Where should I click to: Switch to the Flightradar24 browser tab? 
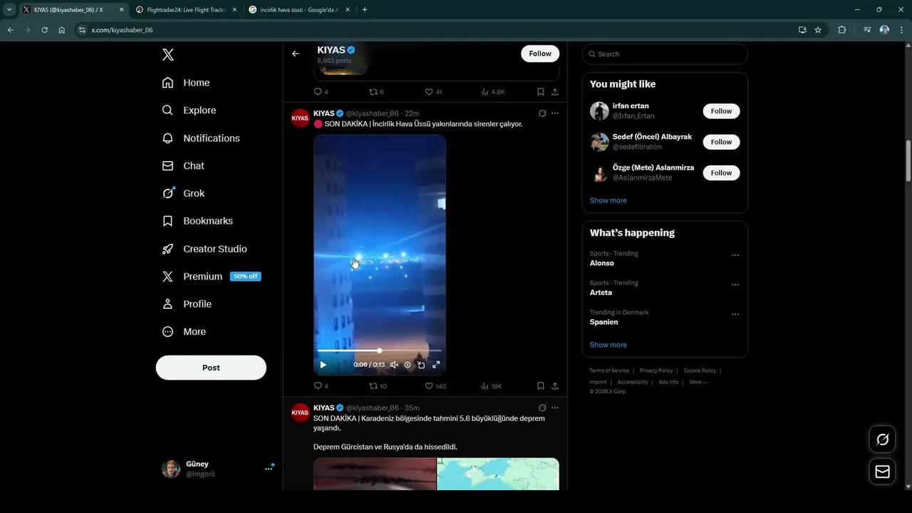pyautogui.click(x=185, y=10)
